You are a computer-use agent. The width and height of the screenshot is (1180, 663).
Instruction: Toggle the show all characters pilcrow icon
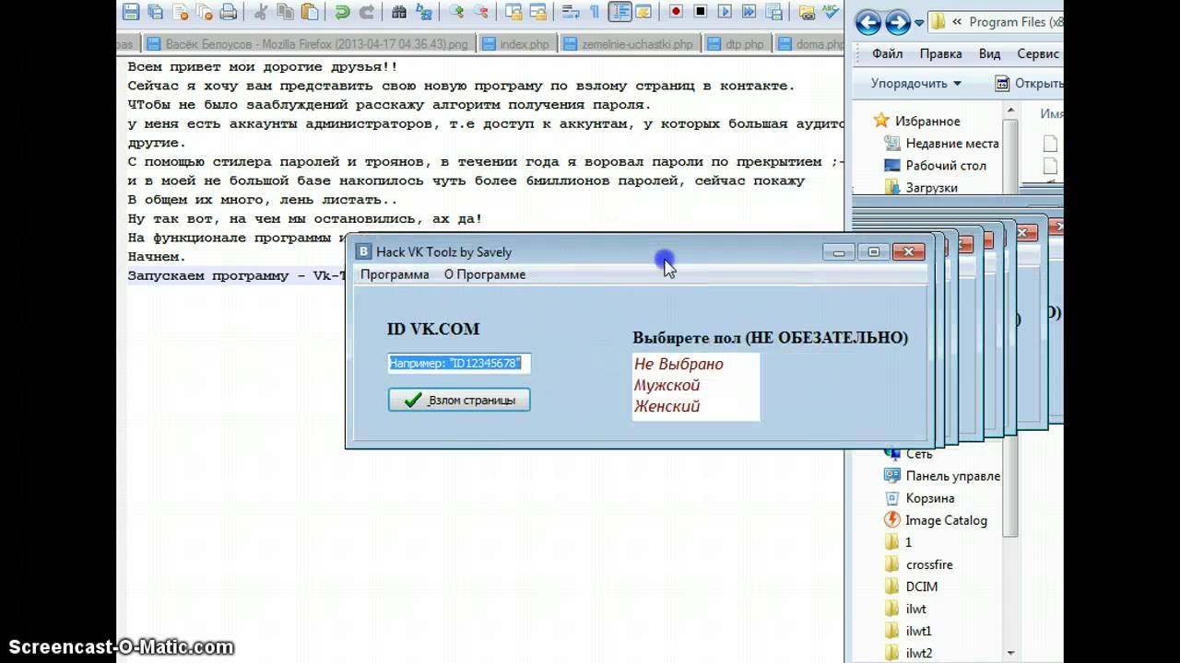pos(595,12)
